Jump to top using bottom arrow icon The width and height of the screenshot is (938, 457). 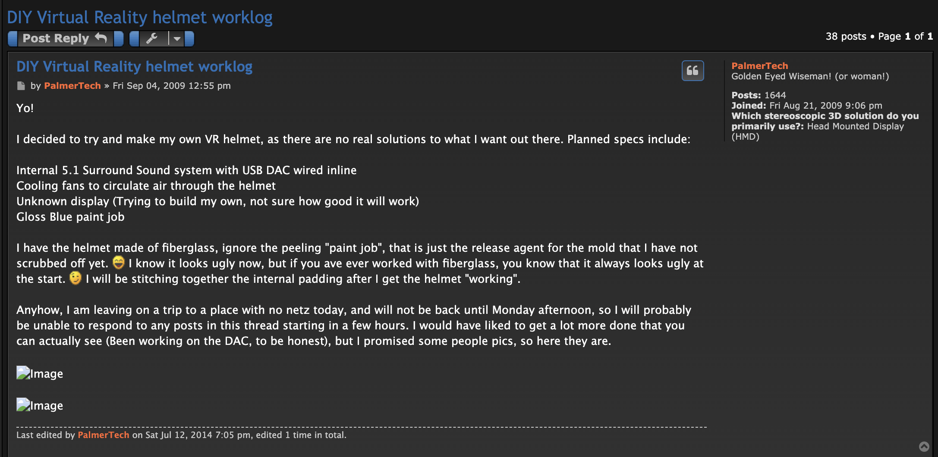tap(924, 447)
